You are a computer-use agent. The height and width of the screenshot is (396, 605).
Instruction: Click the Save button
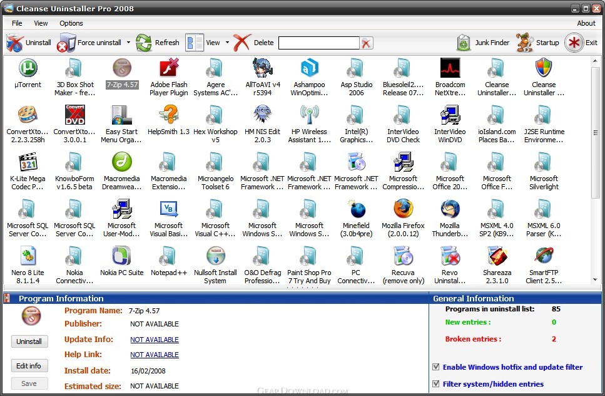(x=29, y=383)
